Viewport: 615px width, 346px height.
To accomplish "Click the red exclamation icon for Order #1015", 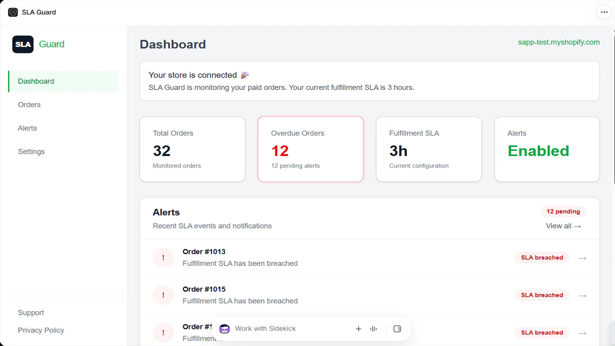I will tap(163, 295).
